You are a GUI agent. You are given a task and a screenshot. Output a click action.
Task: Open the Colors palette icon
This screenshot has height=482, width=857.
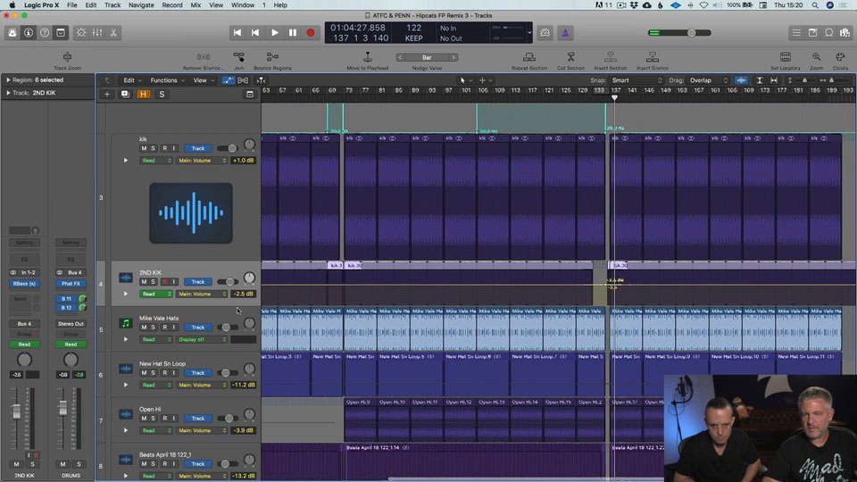tap(841, 57)
